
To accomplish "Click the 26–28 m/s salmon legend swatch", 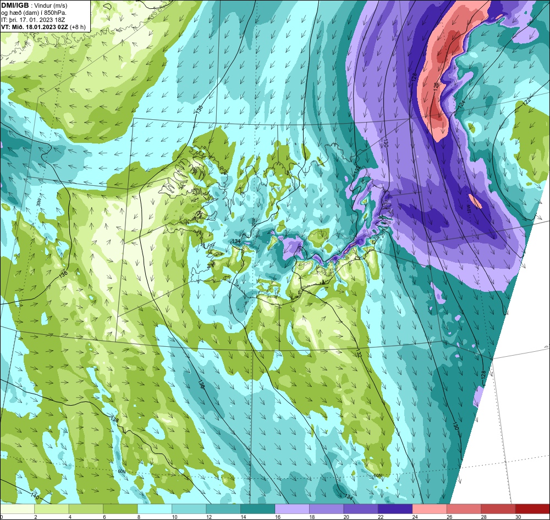I will click(x=464, y=509).
